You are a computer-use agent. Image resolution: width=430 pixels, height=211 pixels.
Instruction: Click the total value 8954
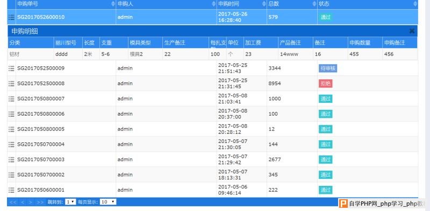pyautogui.click(x=275, y=84)
